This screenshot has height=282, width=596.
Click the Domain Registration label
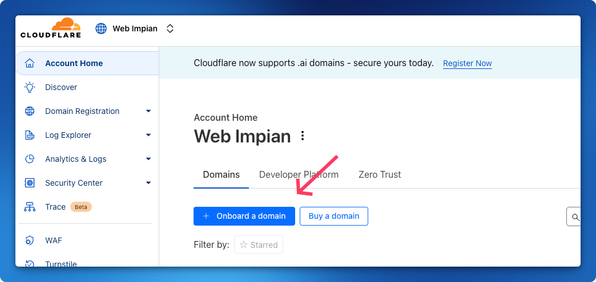click(82, 111)
